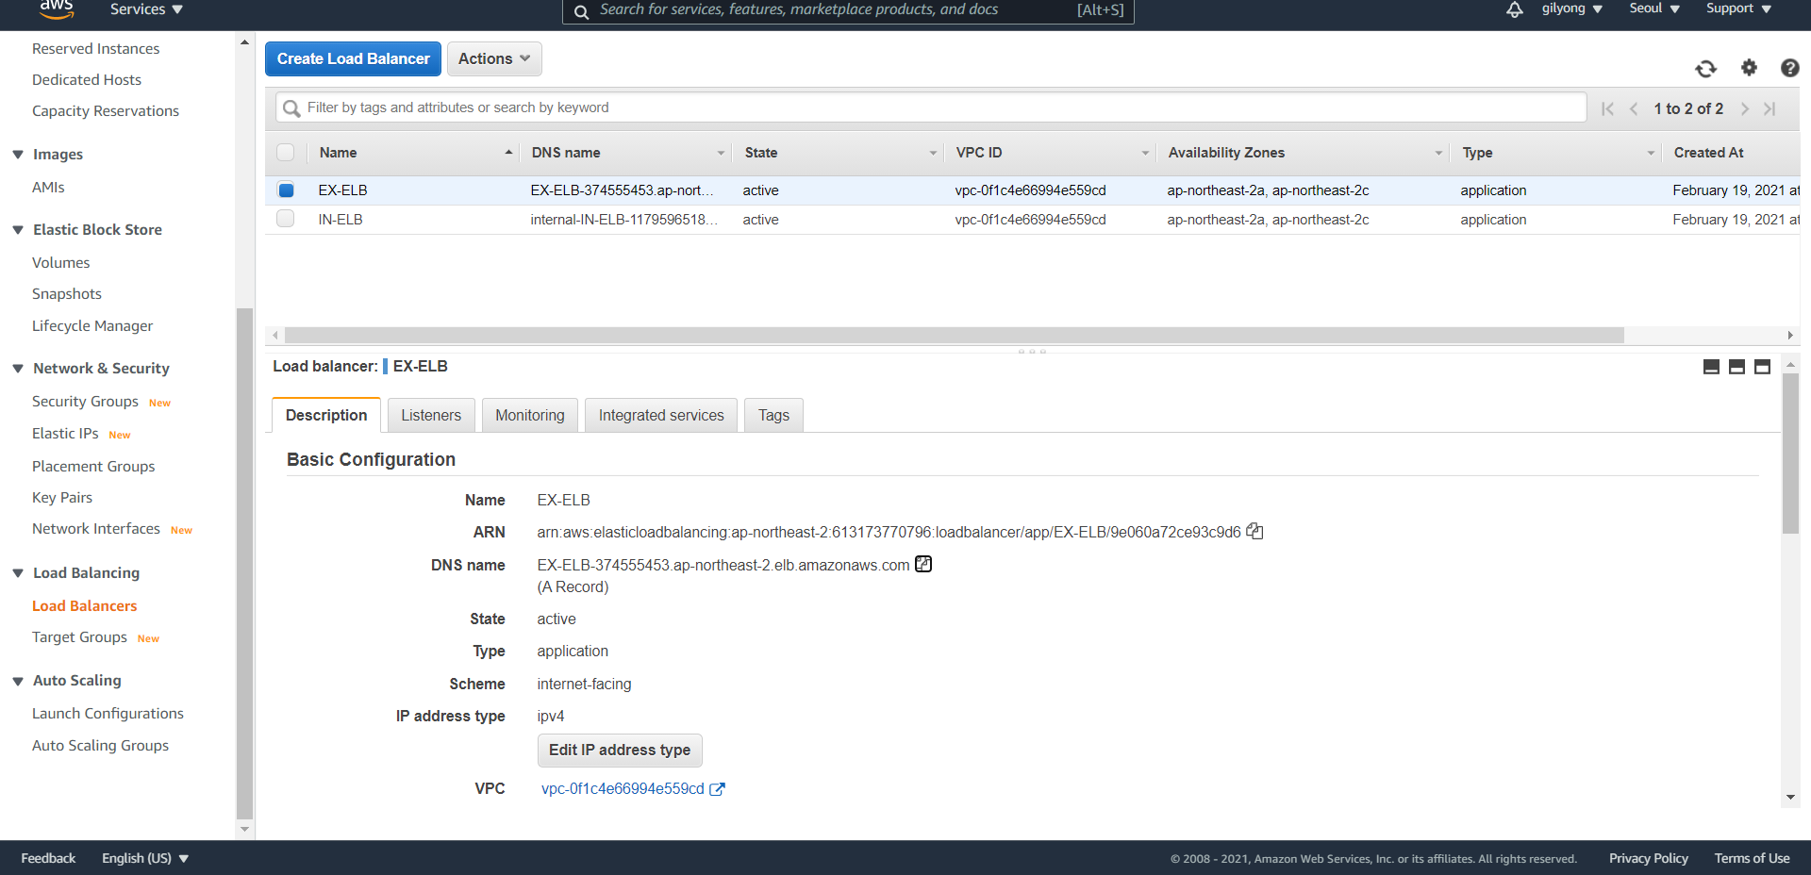Switch to the Description tab

click(326, 415)
